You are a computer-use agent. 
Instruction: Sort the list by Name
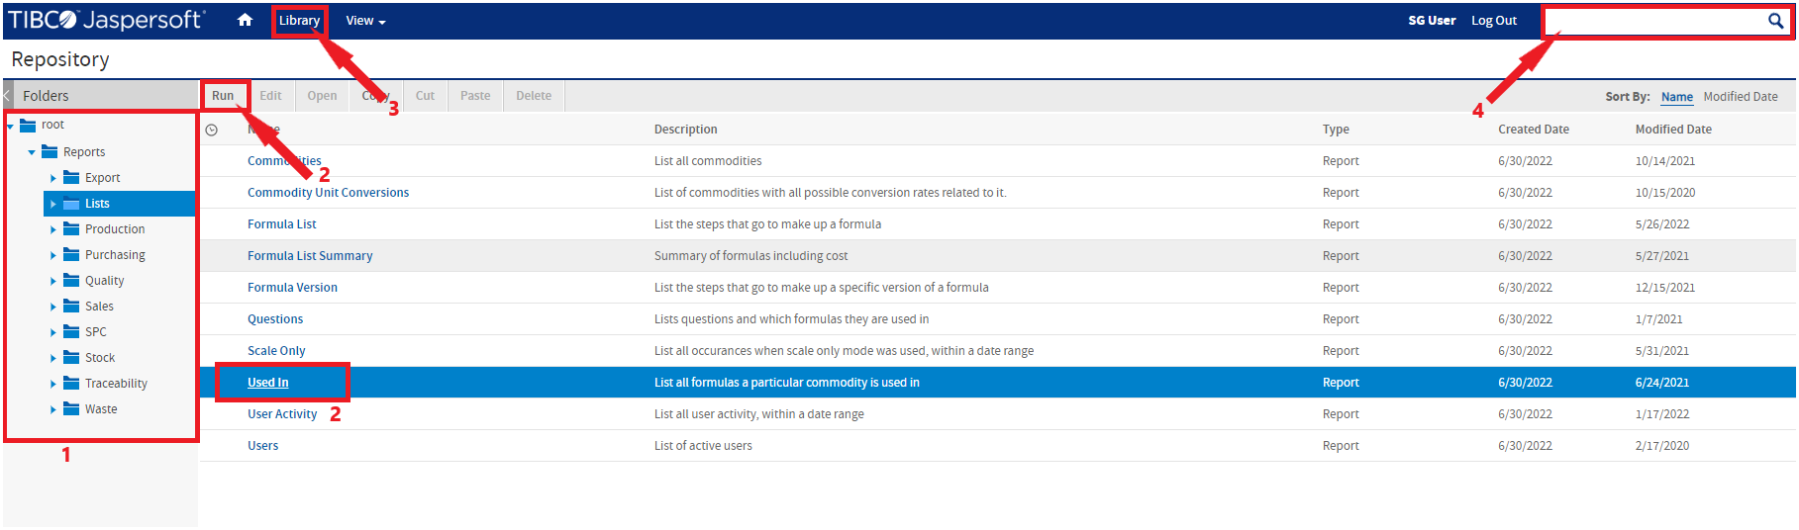pyautogui.click(x=1676, y=97)
